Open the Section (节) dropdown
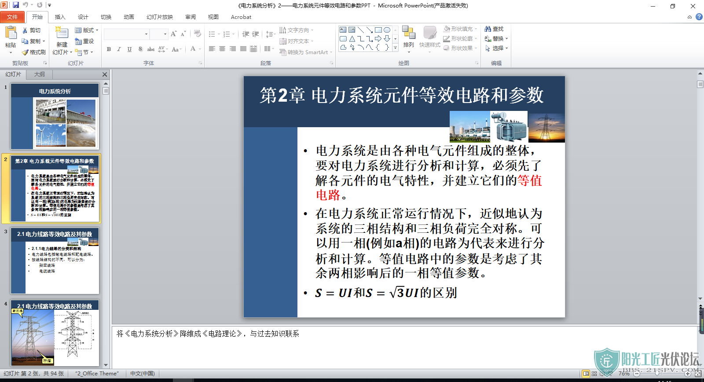 [x=84, y=52]
